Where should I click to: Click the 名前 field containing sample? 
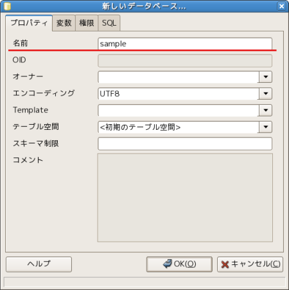tap(185, 44)
